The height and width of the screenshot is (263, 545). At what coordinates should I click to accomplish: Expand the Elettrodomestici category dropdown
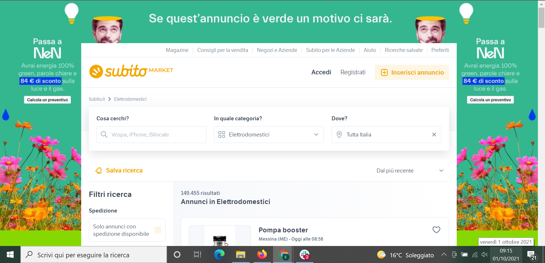pyautogui.click(x=316, y=134)
